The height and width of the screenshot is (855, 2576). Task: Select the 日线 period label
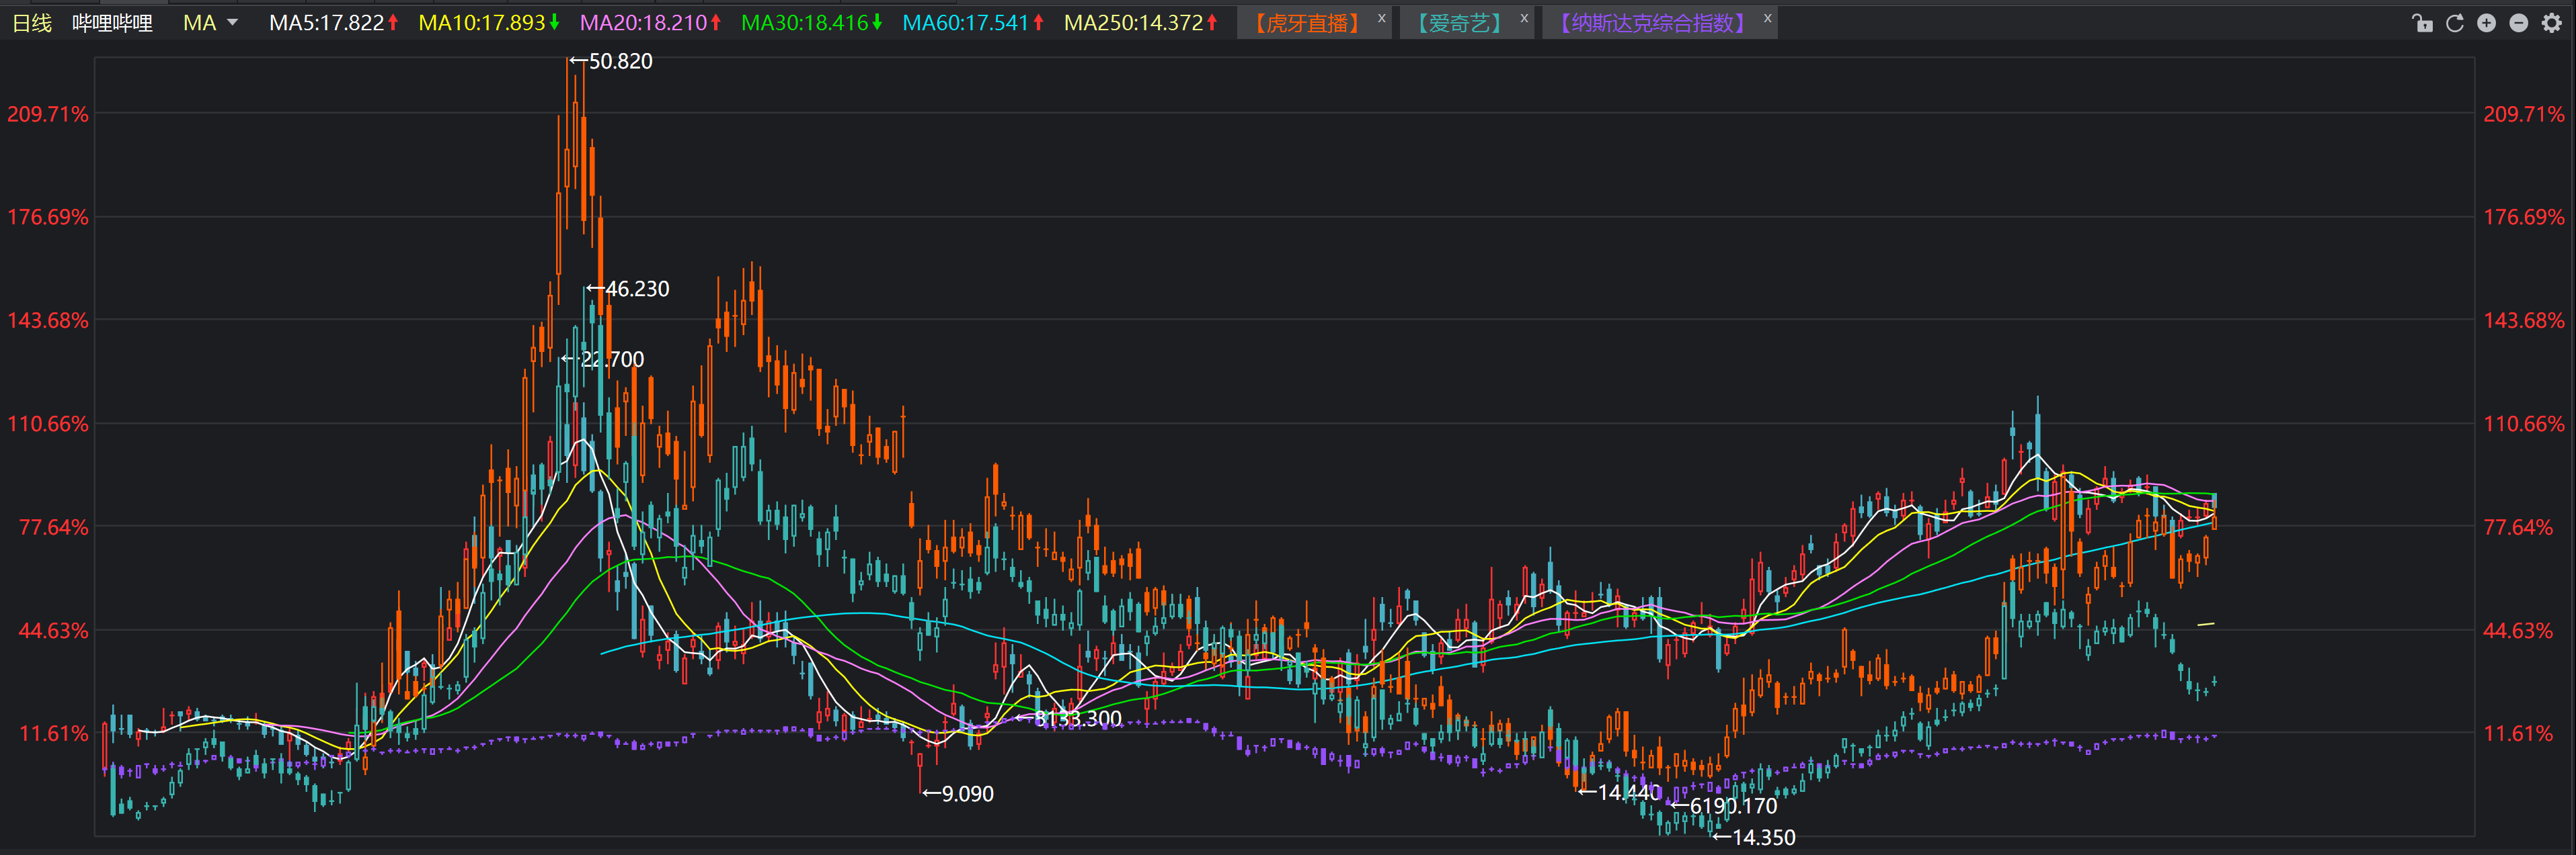[32, 23]
